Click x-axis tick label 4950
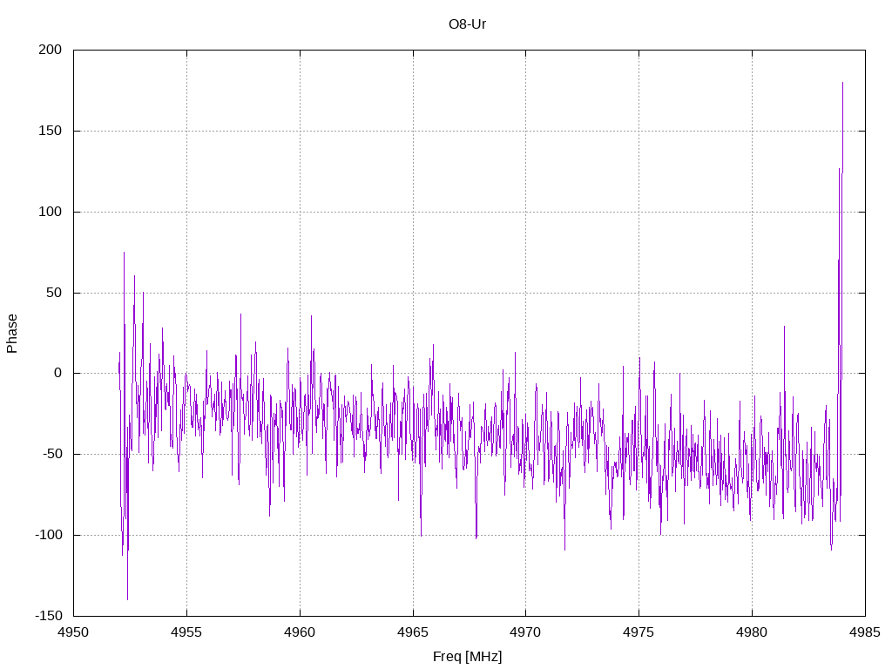Image resolution: width=892 pixels, height=669 pixels. point(73,632)
